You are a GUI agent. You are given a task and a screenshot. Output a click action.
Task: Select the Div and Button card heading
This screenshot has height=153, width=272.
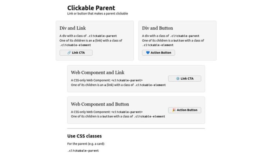(157, 28)
